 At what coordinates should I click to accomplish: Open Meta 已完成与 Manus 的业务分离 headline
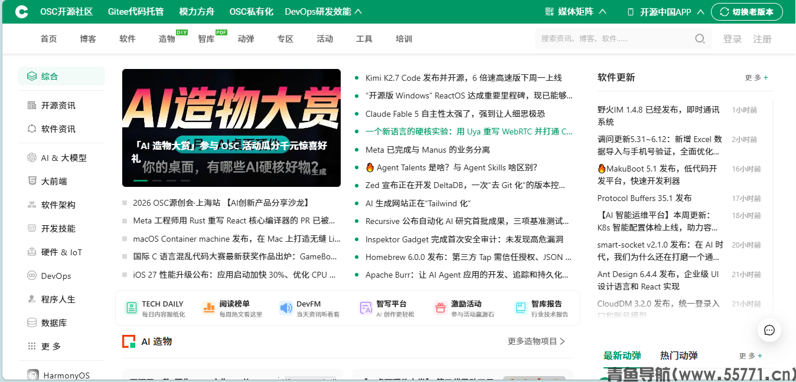(428, 150)
